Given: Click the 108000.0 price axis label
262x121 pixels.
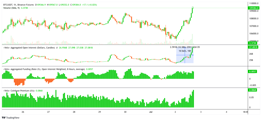Looking at the screenshot, I should pos(254,19).
